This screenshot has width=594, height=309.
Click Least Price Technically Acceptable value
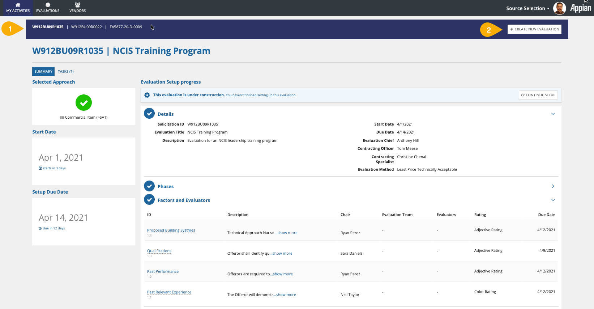coord(427,169)
